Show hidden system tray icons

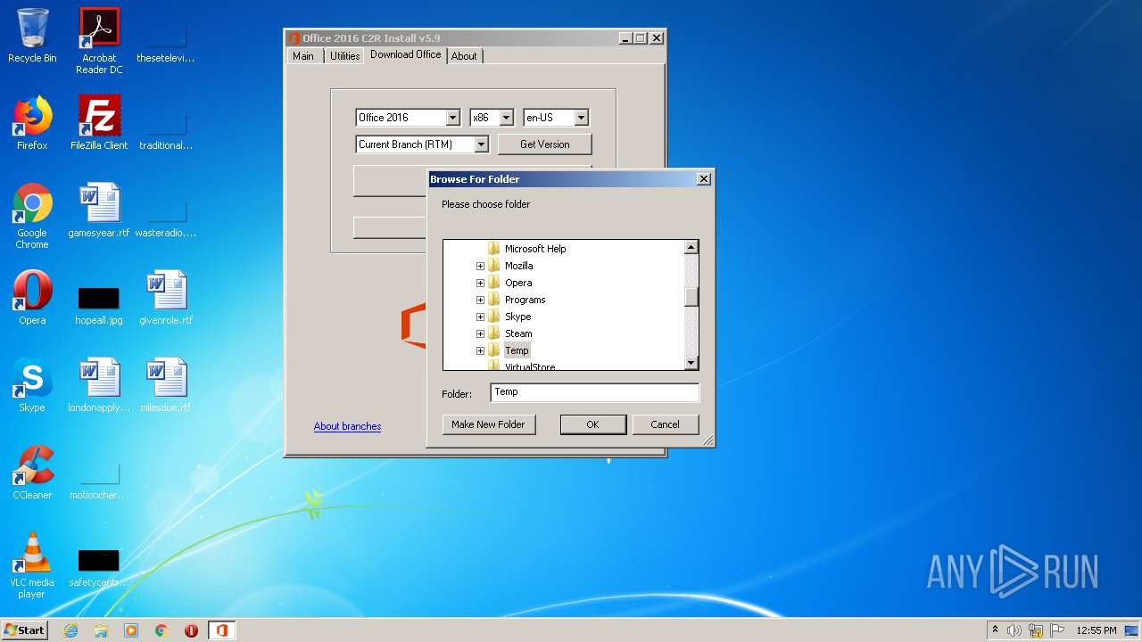point(995,630)
